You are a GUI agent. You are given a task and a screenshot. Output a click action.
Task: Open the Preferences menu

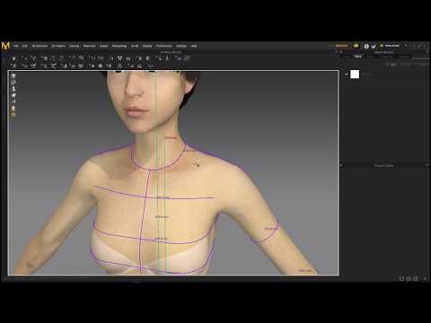point(164,46)
